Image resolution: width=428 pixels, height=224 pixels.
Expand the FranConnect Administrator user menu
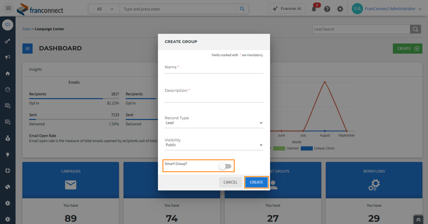click(x=393, y=9)
